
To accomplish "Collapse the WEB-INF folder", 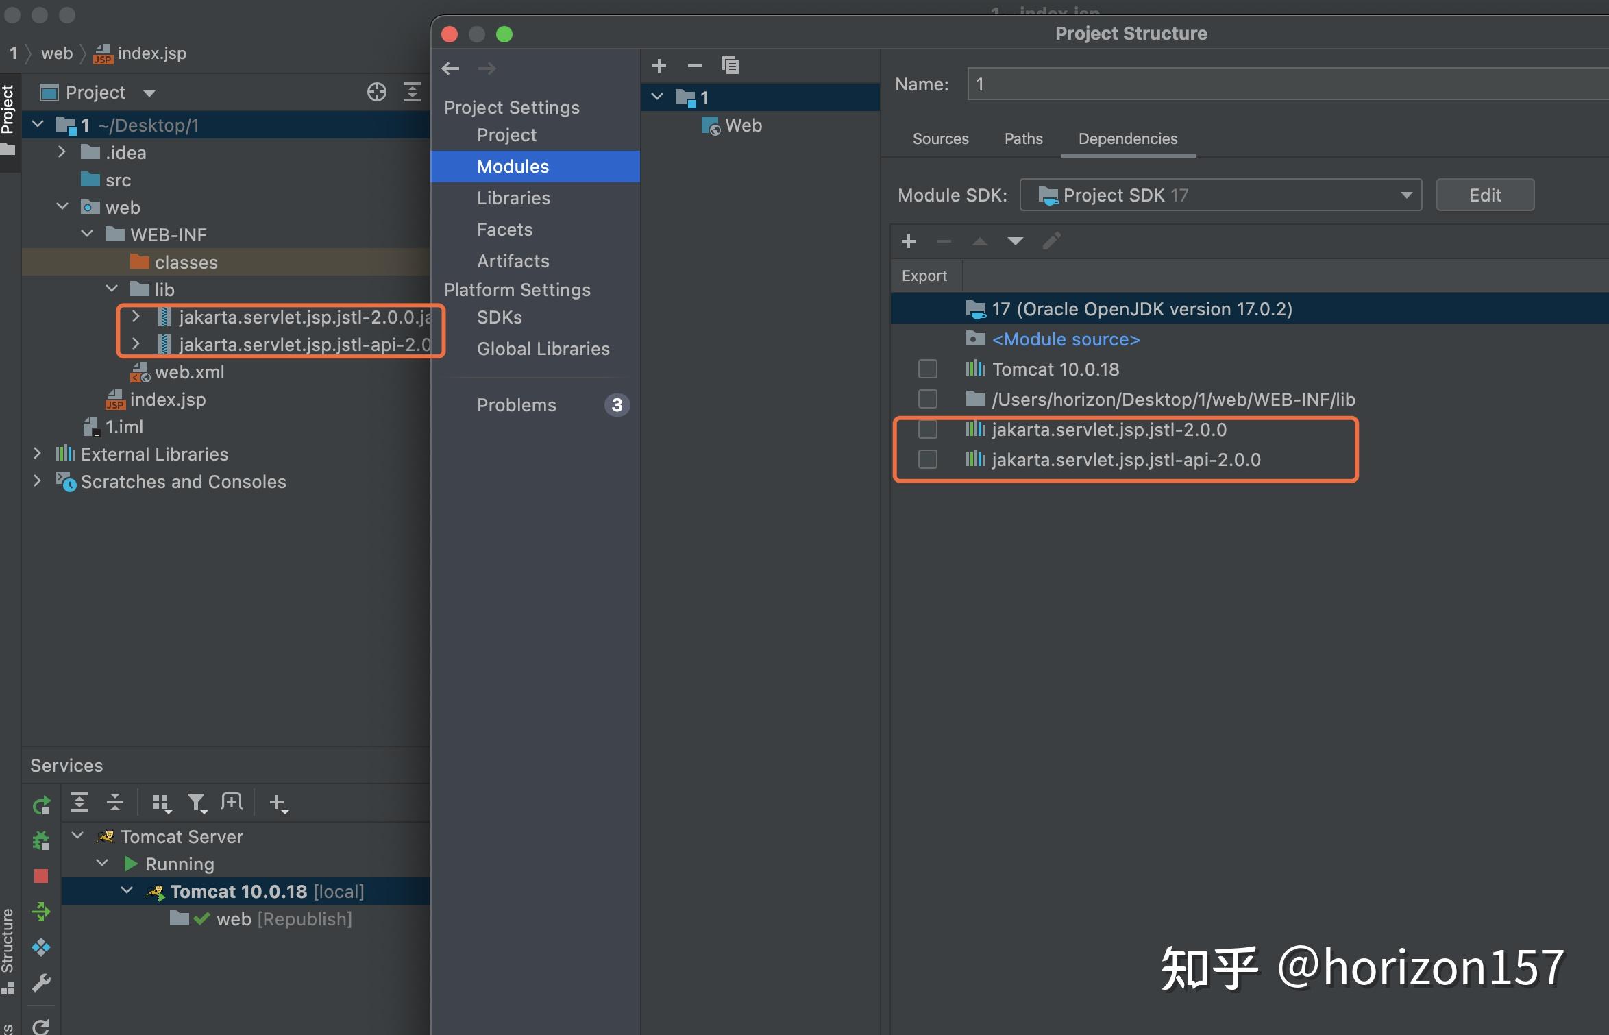I will (x=87, y=234).
